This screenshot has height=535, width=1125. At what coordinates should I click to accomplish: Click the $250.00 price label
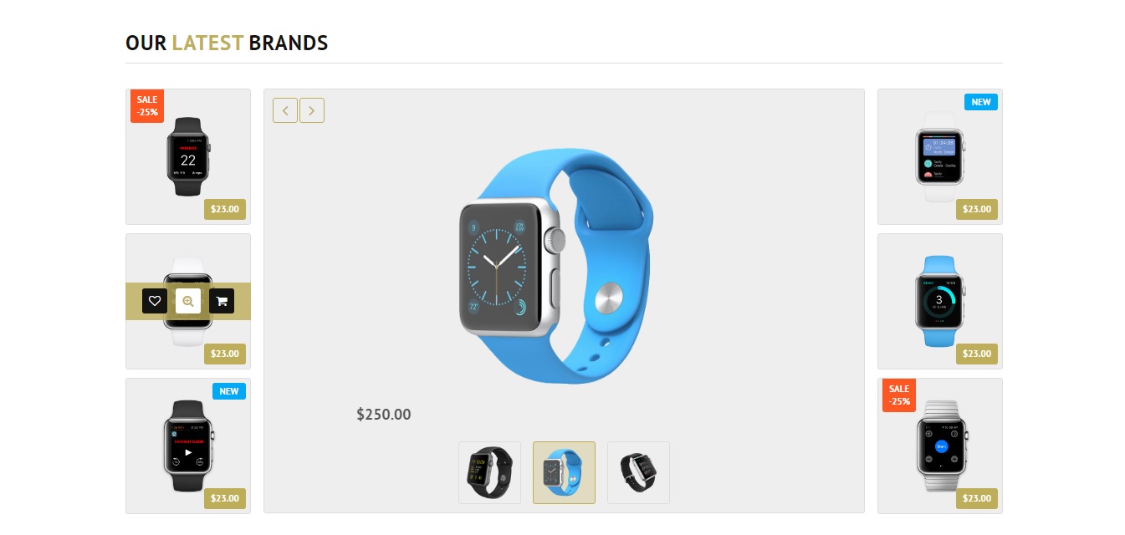(384, 415)
